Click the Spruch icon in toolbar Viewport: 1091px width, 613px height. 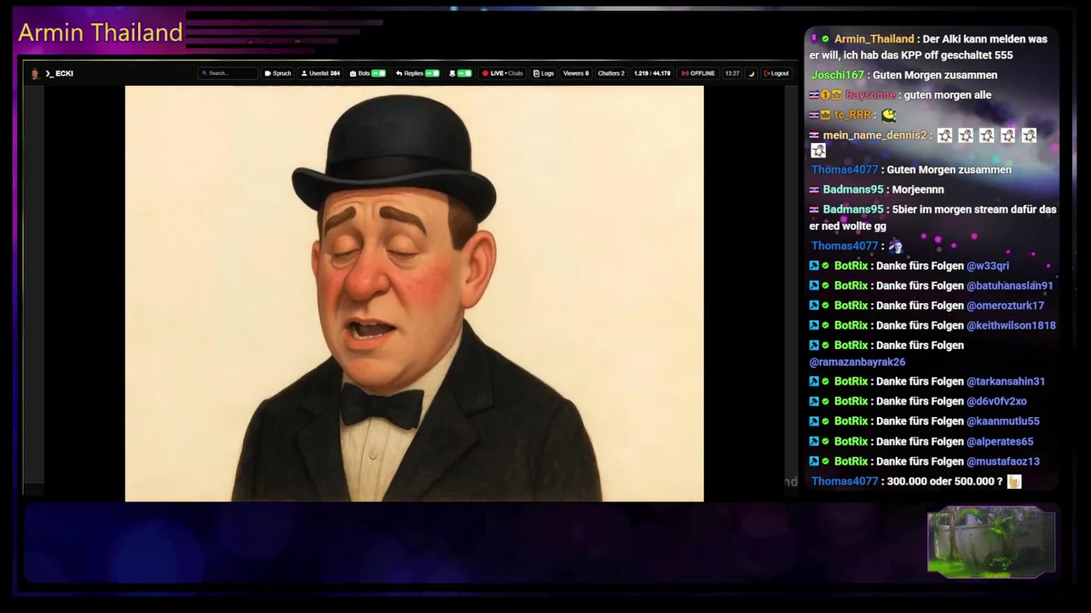(268, 73)
